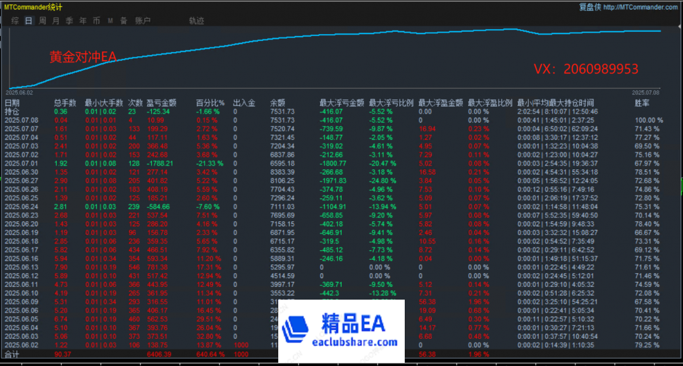Open the 年 yearly statistics tab
This screenshot has height=366, width=683.
point(83,21)
